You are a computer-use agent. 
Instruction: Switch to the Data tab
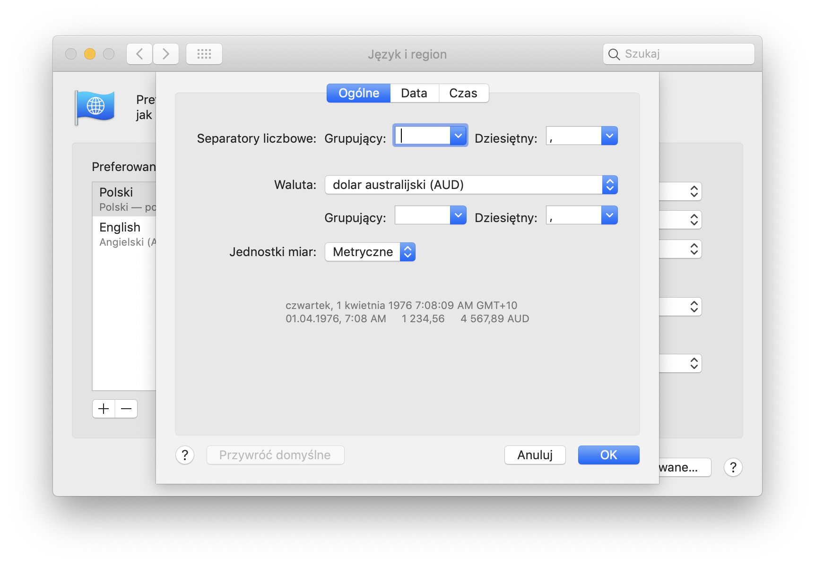(x=414, y=93)
